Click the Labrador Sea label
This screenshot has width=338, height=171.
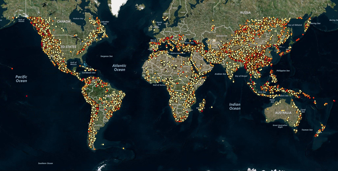click(106, 23)
